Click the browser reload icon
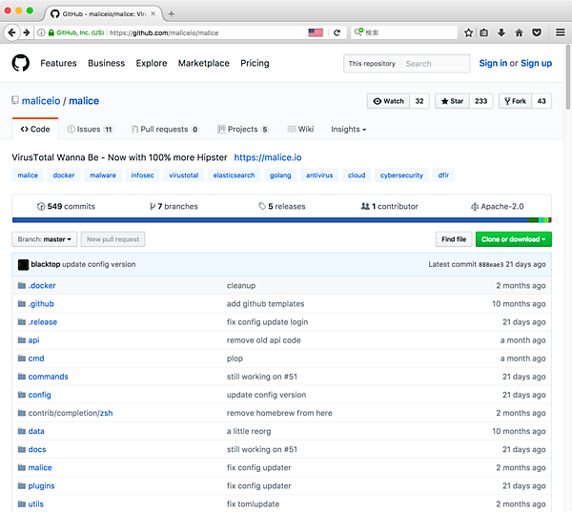Image resolution: width=572 pixels, height=512 pixels. pyautogui.click(x=337, y=32)
